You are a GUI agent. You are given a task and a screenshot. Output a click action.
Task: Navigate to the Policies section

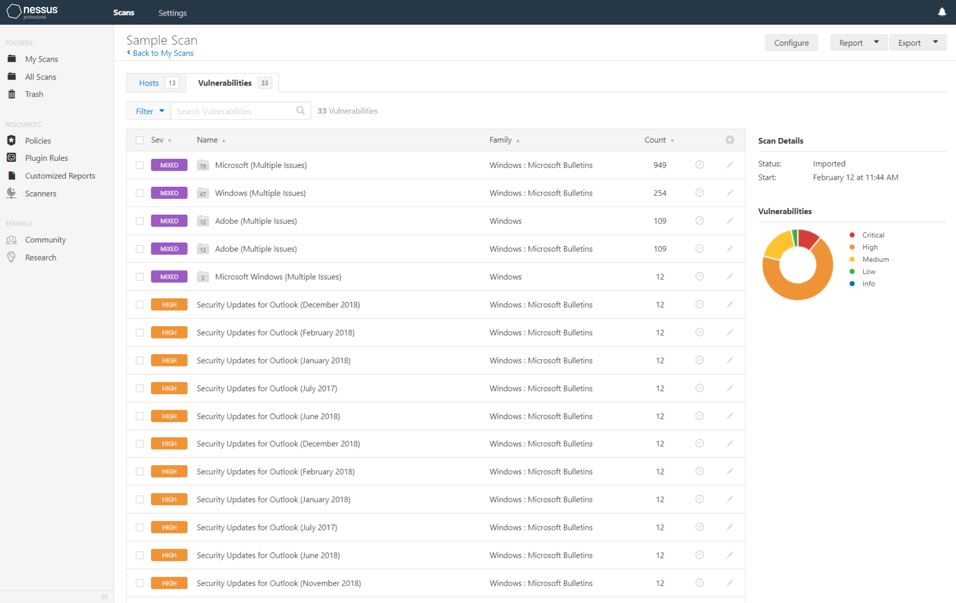pos(38,139)
